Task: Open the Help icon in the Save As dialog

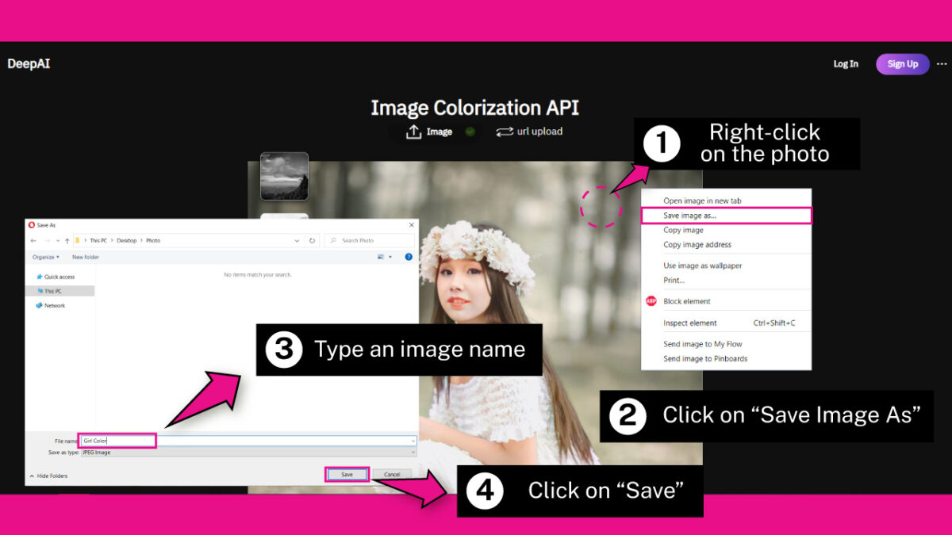Action: tap(409, 256)
